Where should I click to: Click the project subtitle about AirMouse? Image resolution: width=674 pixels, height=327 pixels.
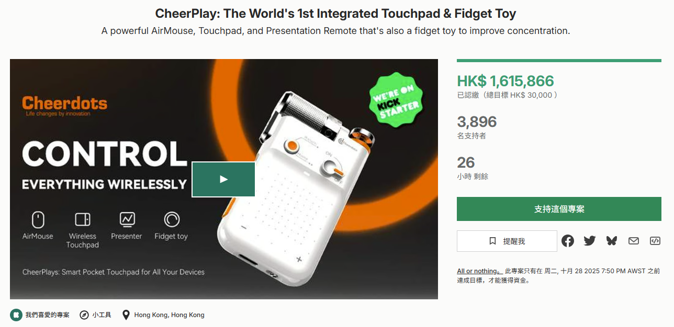336,31
